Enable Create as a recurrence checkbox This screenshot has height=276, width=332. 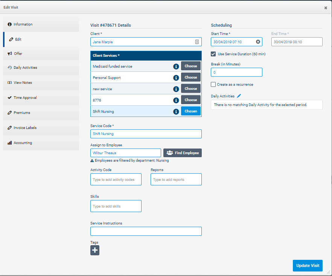click(213, 85)
